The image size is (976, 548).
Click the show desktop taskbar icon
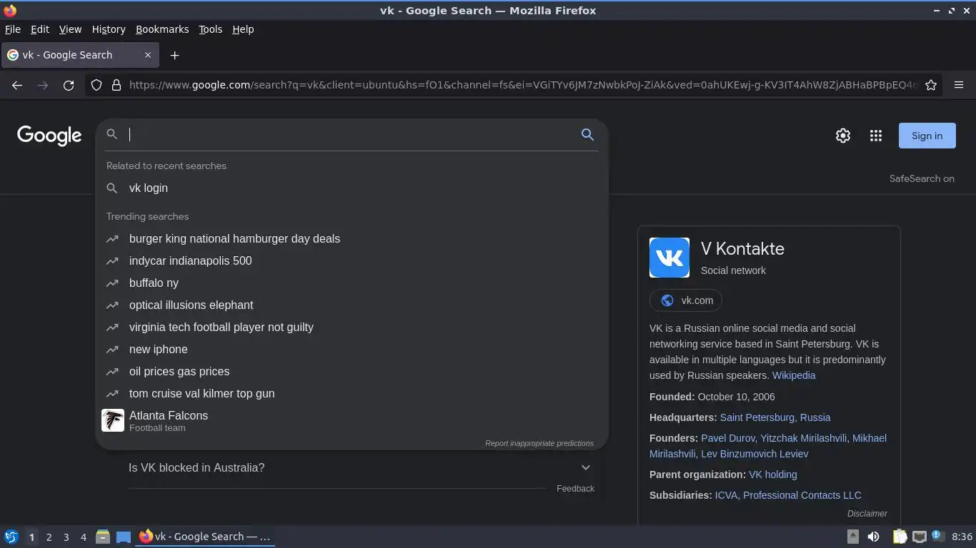click(x=124, y=537)
